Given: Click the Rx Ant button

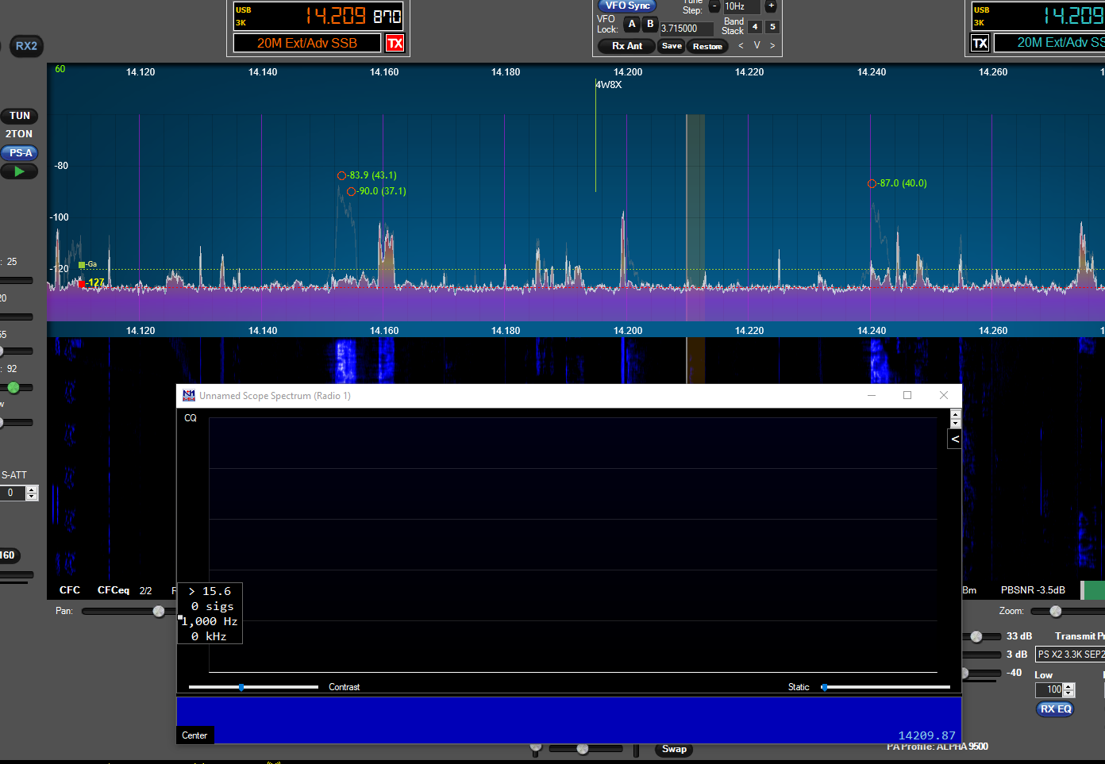Looking at the screenshot, I should [x=627, y=46].
